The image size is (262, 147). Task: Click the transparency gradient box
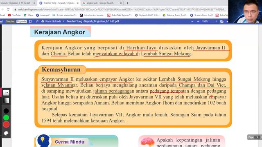click(x=6, y=101)
